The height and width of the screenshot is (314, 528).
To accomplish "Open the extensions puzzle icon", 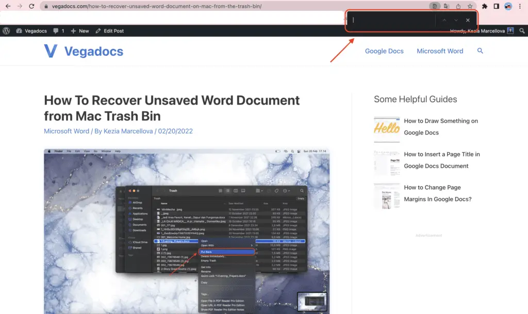I will (x=485, y=6).
